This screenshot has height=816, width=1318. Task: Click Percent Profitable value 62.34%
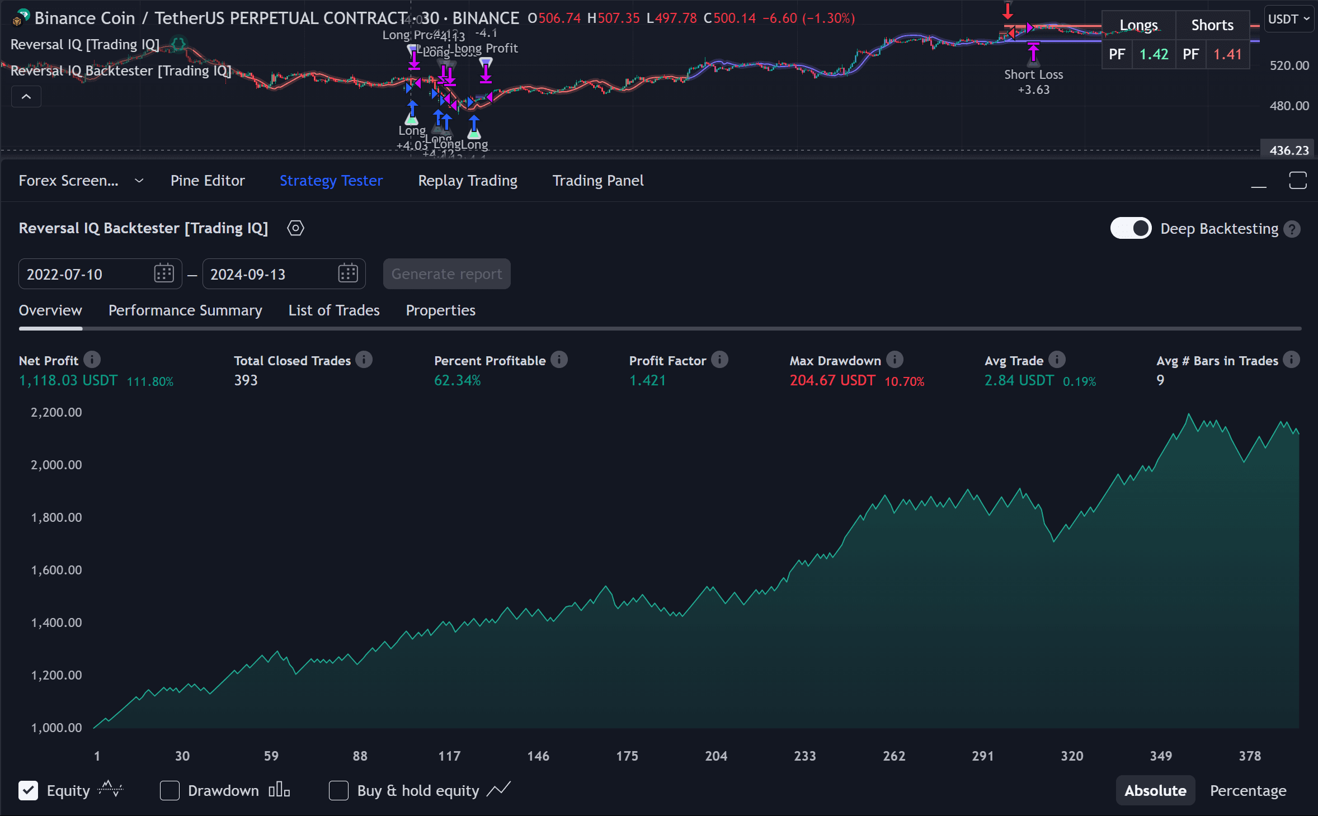tap(457, 380)
